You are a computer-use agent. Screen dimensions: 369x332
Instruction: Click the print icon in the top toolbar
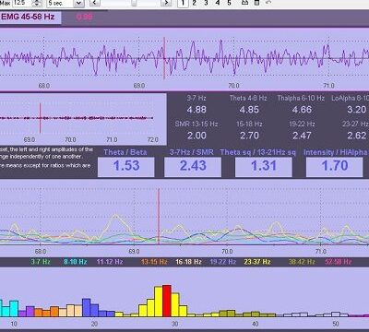244,3
